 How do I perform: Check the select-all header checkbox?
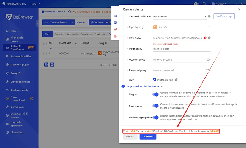click(x=45, y=43)
